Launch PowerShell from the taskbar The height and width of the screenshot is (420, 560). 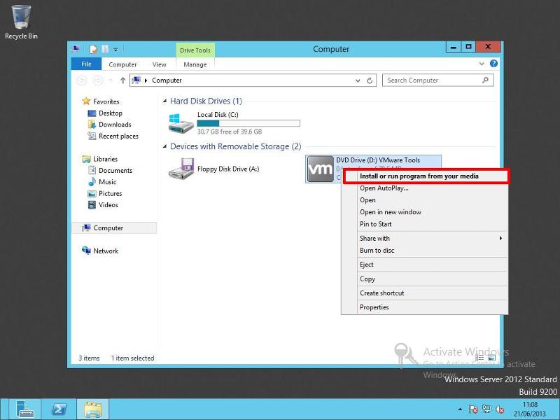[59, 409]
